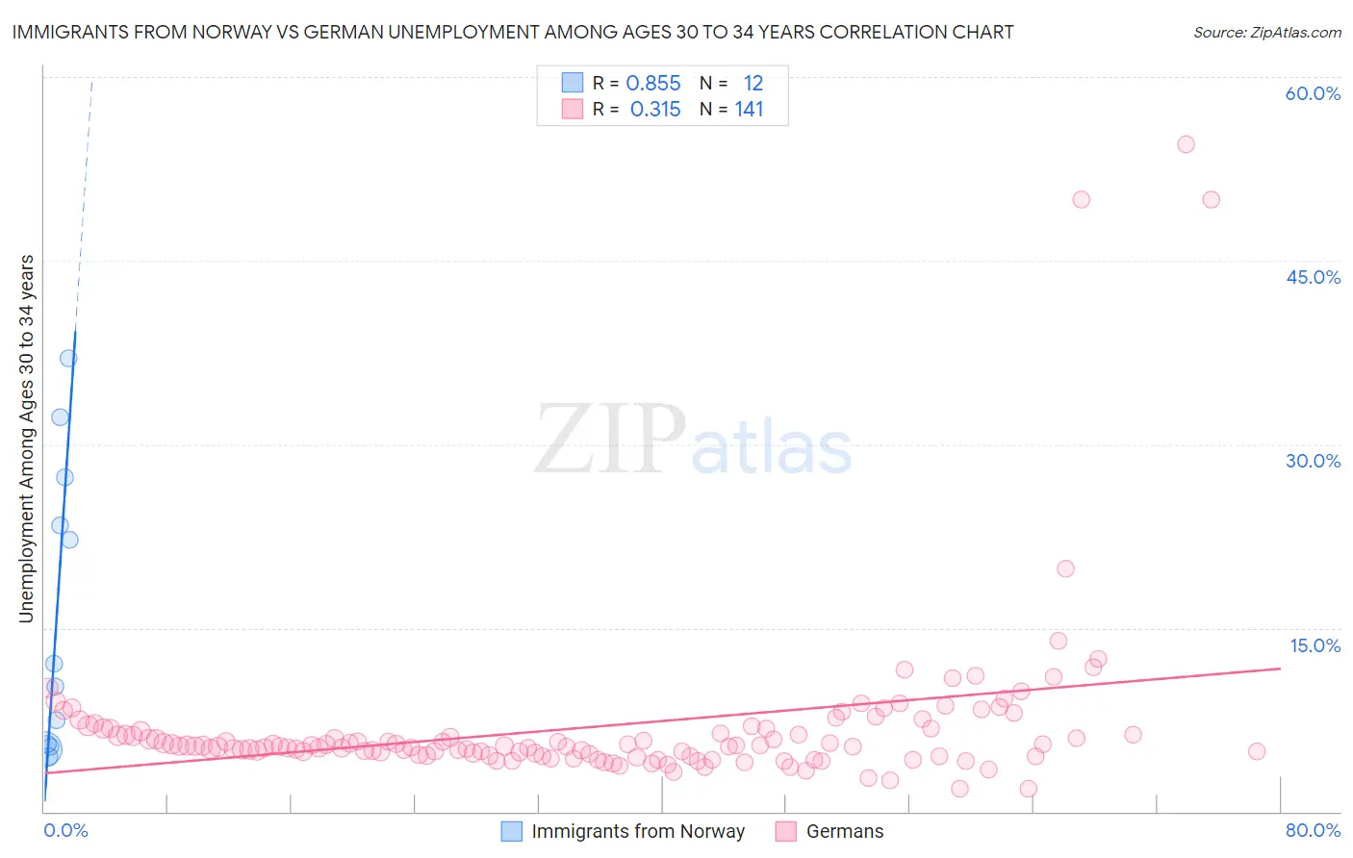Click the 60.0% y-axis label

(1313, 93)
